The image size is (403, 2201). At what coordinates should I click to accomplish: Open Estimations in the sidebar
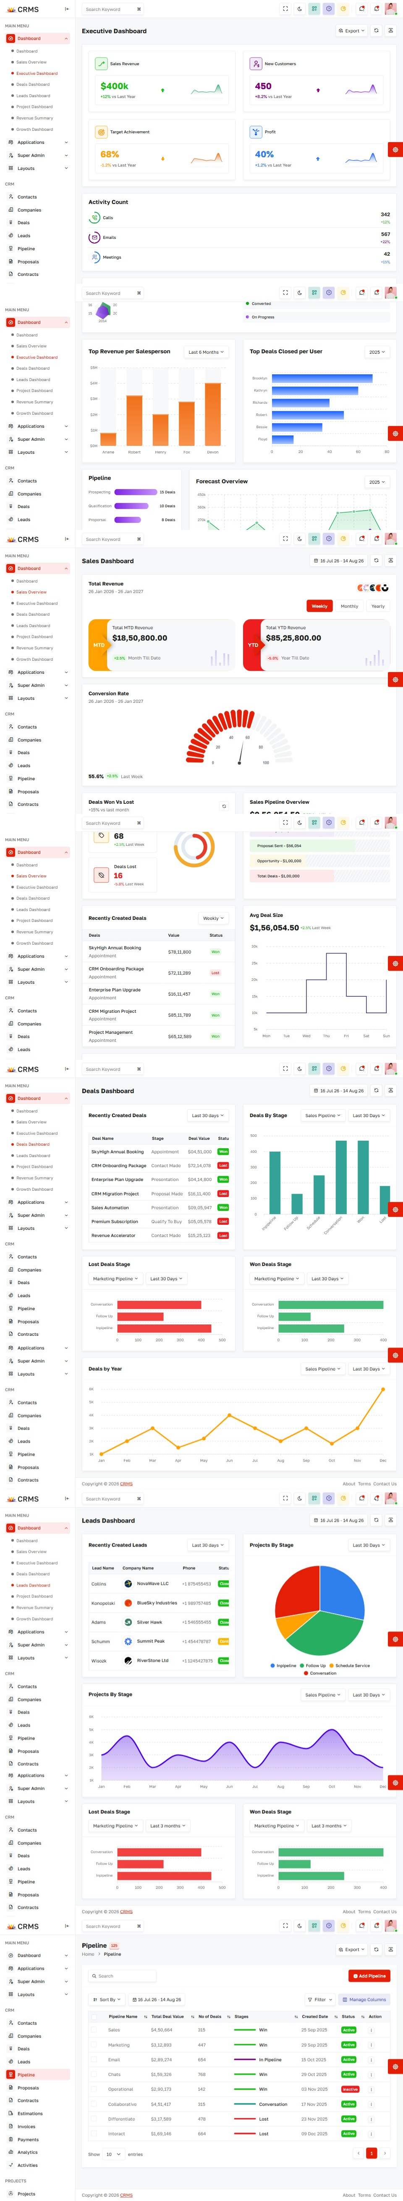pos(30,2113)
